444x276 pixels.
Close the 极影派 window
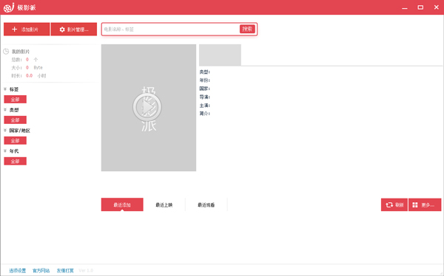(437, 7)
